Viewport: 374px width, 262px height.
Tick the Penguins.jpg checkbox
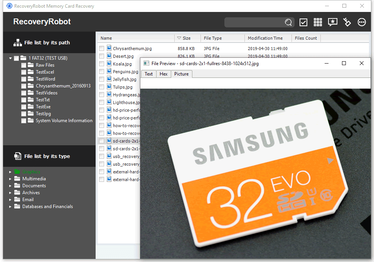click(x=102, y=72)
